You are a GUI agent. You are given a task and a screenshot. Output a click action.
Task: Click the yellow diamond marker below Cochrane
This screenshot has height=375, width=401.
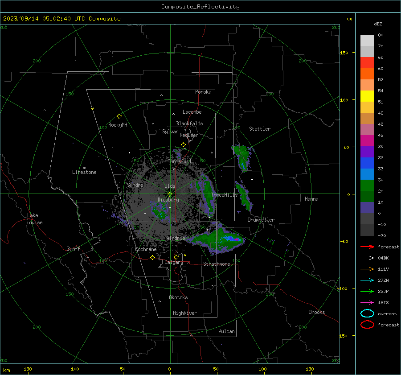(152, 258)
